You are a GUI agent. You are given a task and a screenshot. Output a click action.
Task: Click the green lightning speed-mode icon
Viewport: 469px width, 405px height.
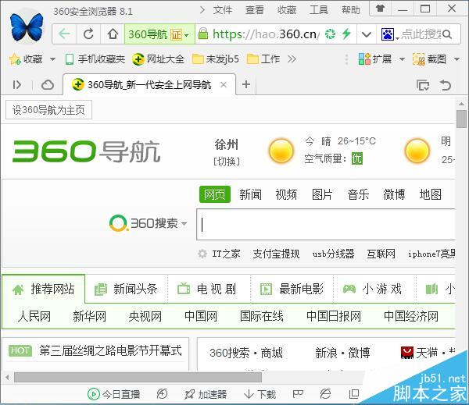[x=346, y=34]
